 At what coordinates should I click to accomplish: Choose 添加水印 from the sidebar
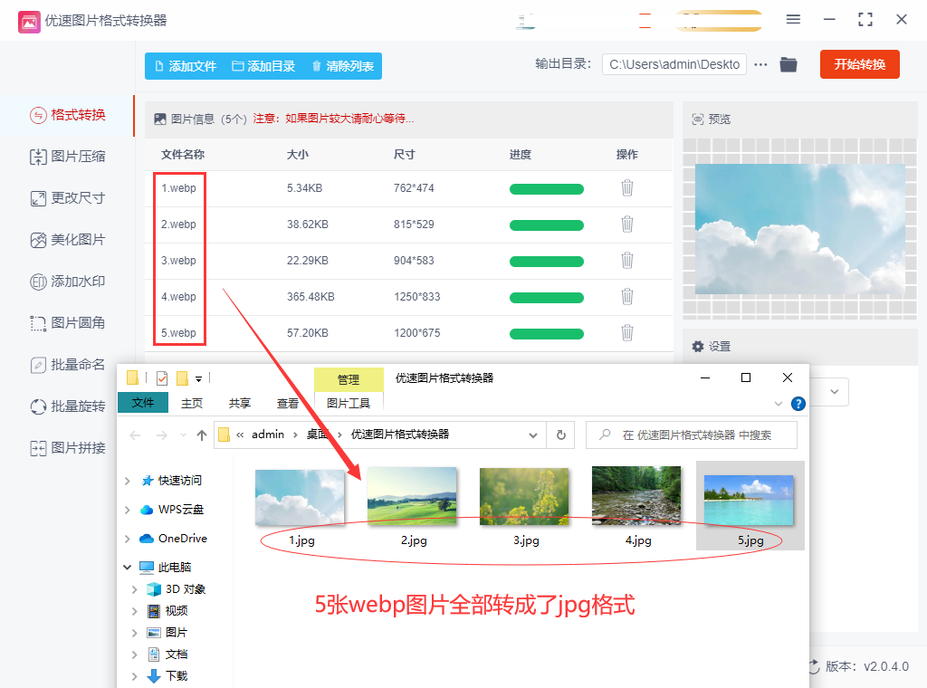coord(67,282)
